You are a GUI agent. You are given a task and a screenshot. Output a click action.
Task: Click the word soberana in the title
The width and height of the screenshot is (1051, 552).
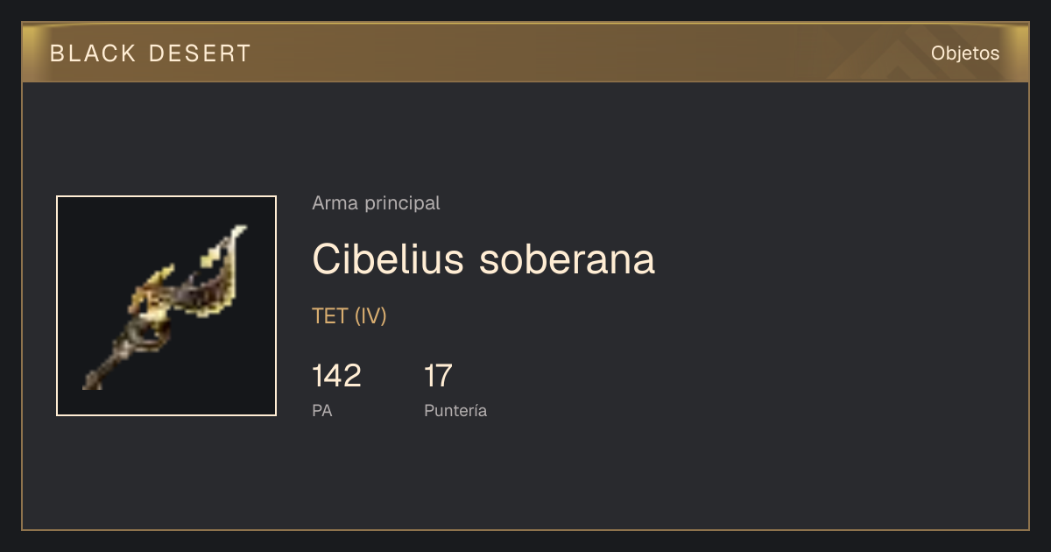pyautogui.click(x=568, y=258)
